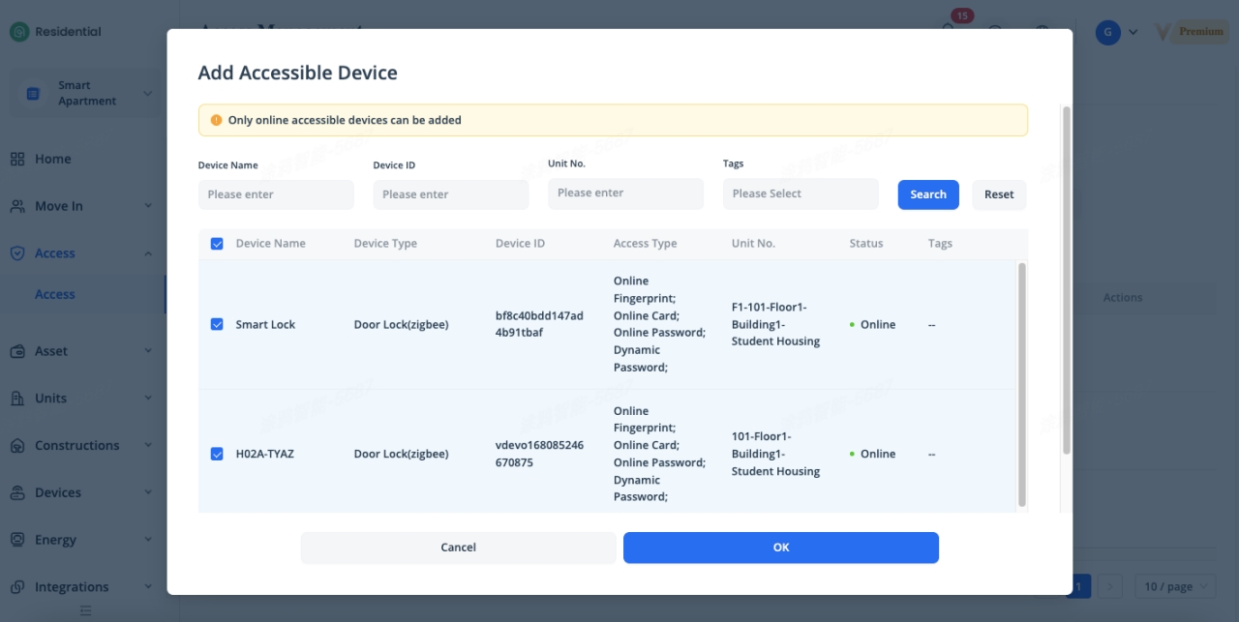Viewport: 1239px width, 622px height.
Task: Click the Asset wallet icon
Action: click(x=17, y=351)
